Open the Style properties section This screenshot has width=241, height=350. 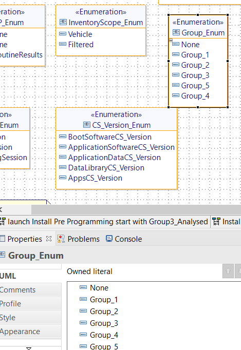tap(30, 318)
